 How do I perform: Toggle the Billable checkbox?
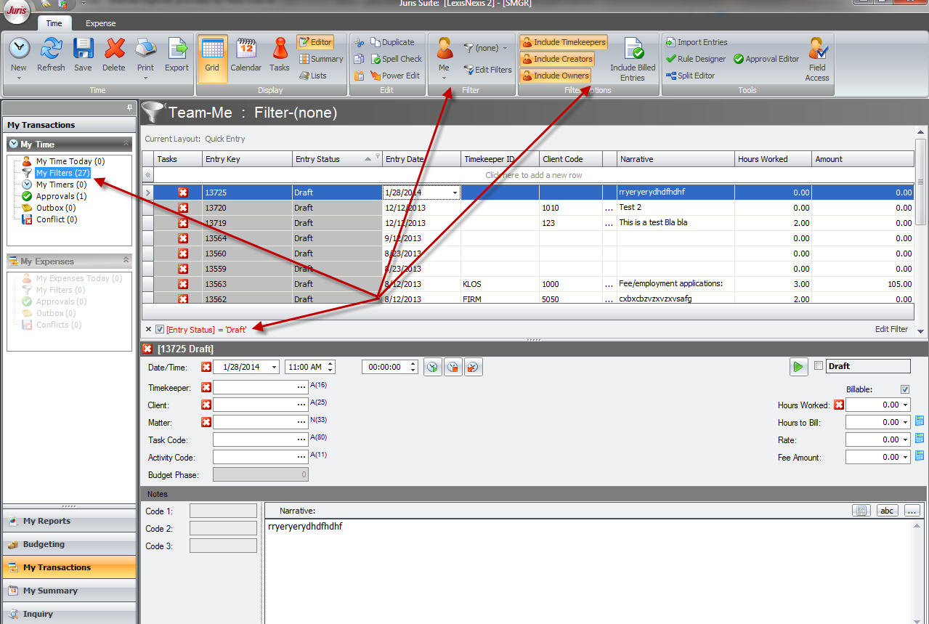coord(904,389)
